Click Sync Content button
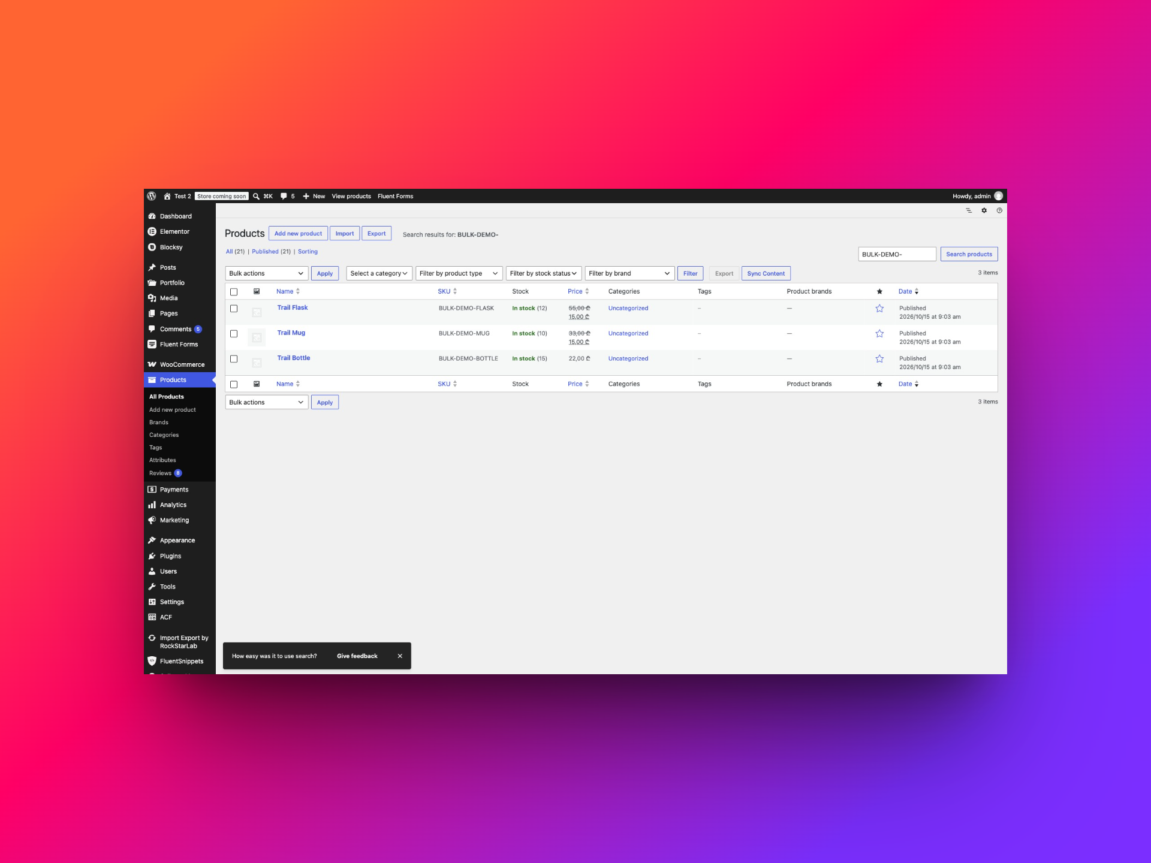This screenshot has height=863, width=1151. coord(766,273)
